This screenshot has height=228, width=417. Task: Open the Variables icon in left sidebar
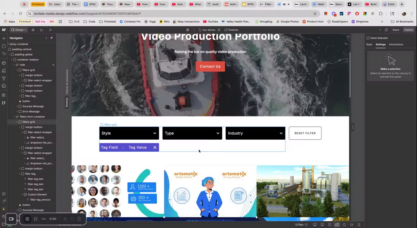coord(4,71)
